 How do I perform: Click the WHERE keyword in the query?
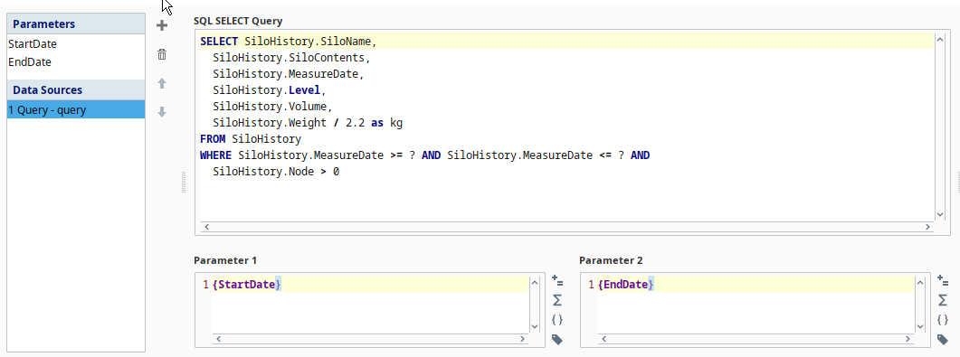[215, 155]
